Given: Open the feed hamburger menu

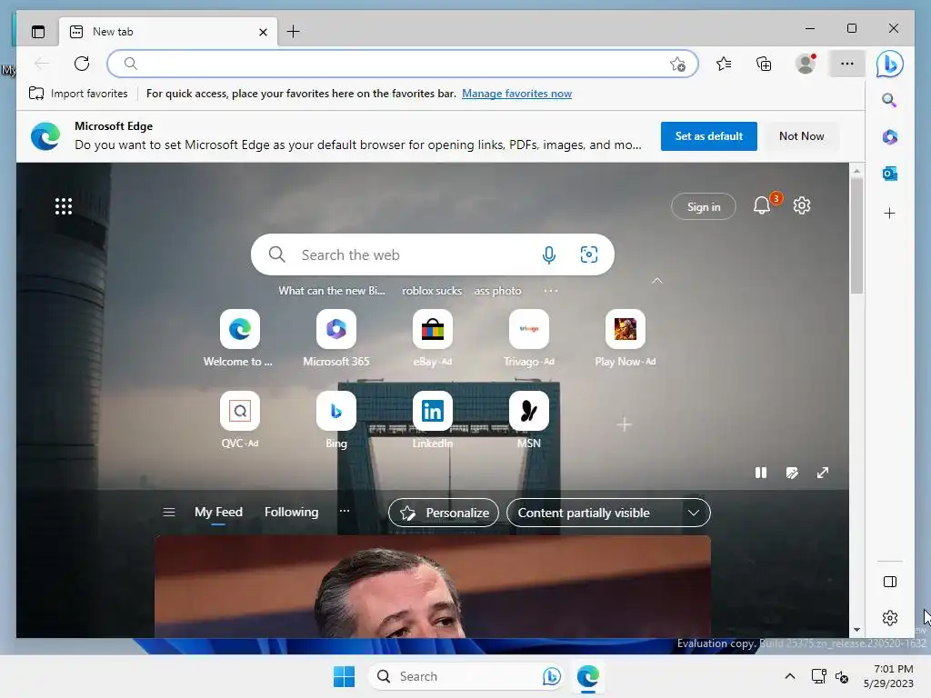Looking at the screenshot, I should (169, 512).
